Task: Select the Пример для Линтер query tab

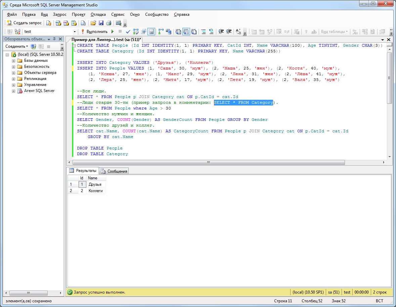Action: coord(106,40)
